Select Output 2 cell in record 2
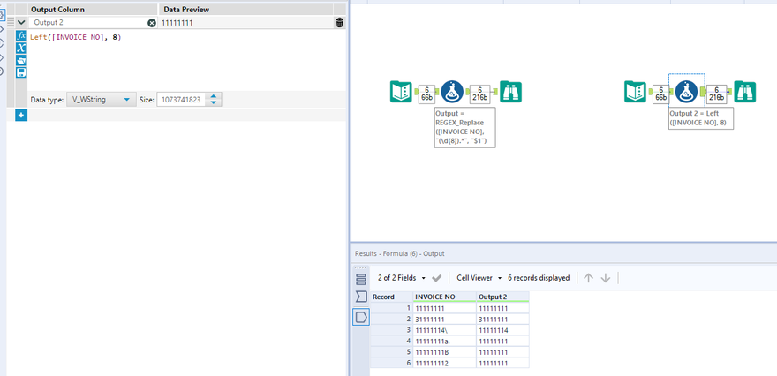This screenshot has width=777, height=376. (x=502, y=319)
